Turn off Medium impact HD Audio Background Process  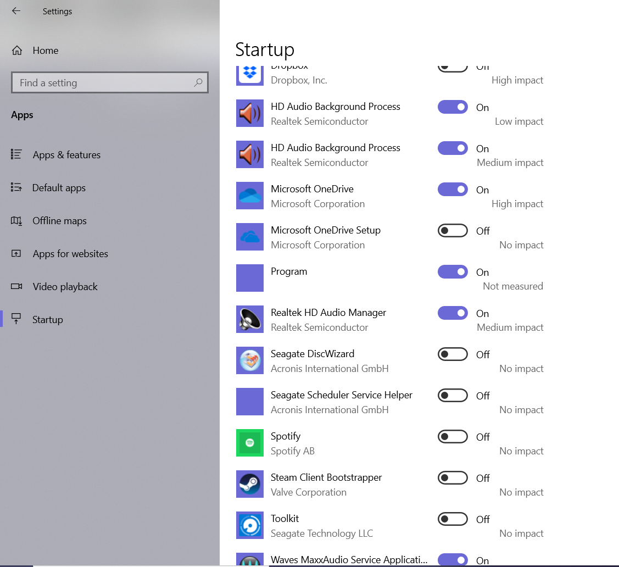coord(453,148)
